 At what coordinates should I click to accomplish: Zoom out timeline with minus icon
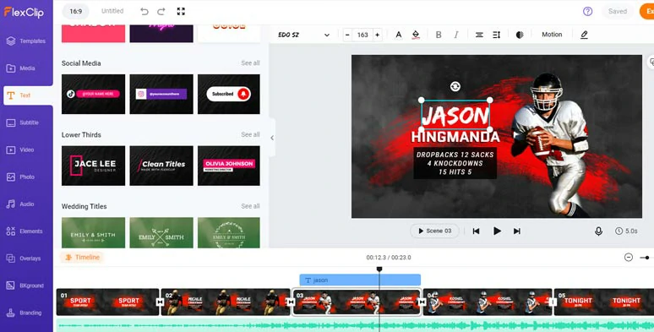tap(629, 258)
